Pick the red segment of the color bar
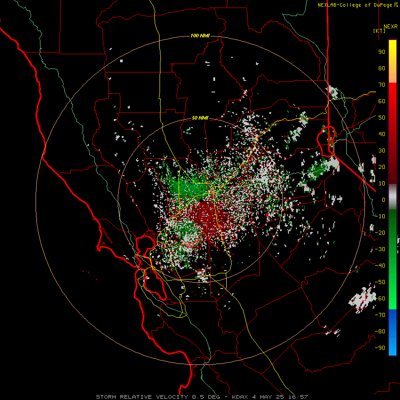Image resolution: width=400 pixels, height=400 pixels. [x=392, y=133]
